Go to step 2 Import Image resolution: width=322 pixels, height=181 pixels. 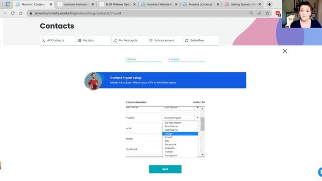(x=187, y=59)
